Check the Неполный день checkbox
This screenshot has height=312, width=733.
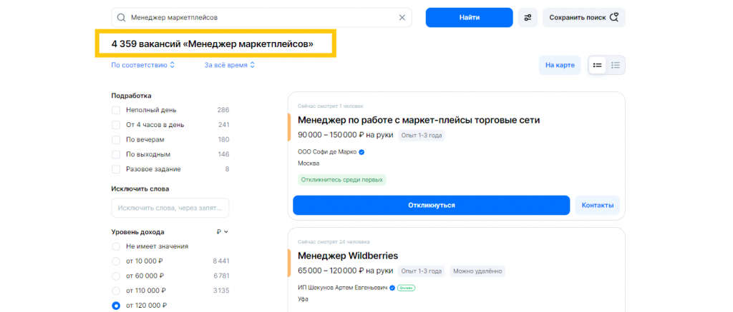pos(116,110)
